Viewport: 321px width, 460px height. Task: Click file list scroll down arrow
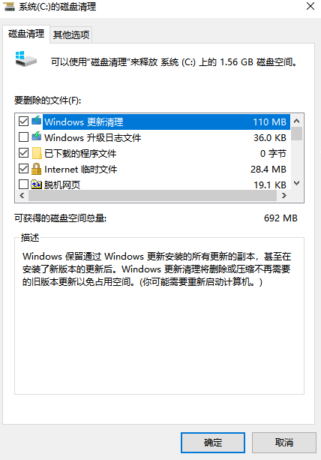coord(297,183)
